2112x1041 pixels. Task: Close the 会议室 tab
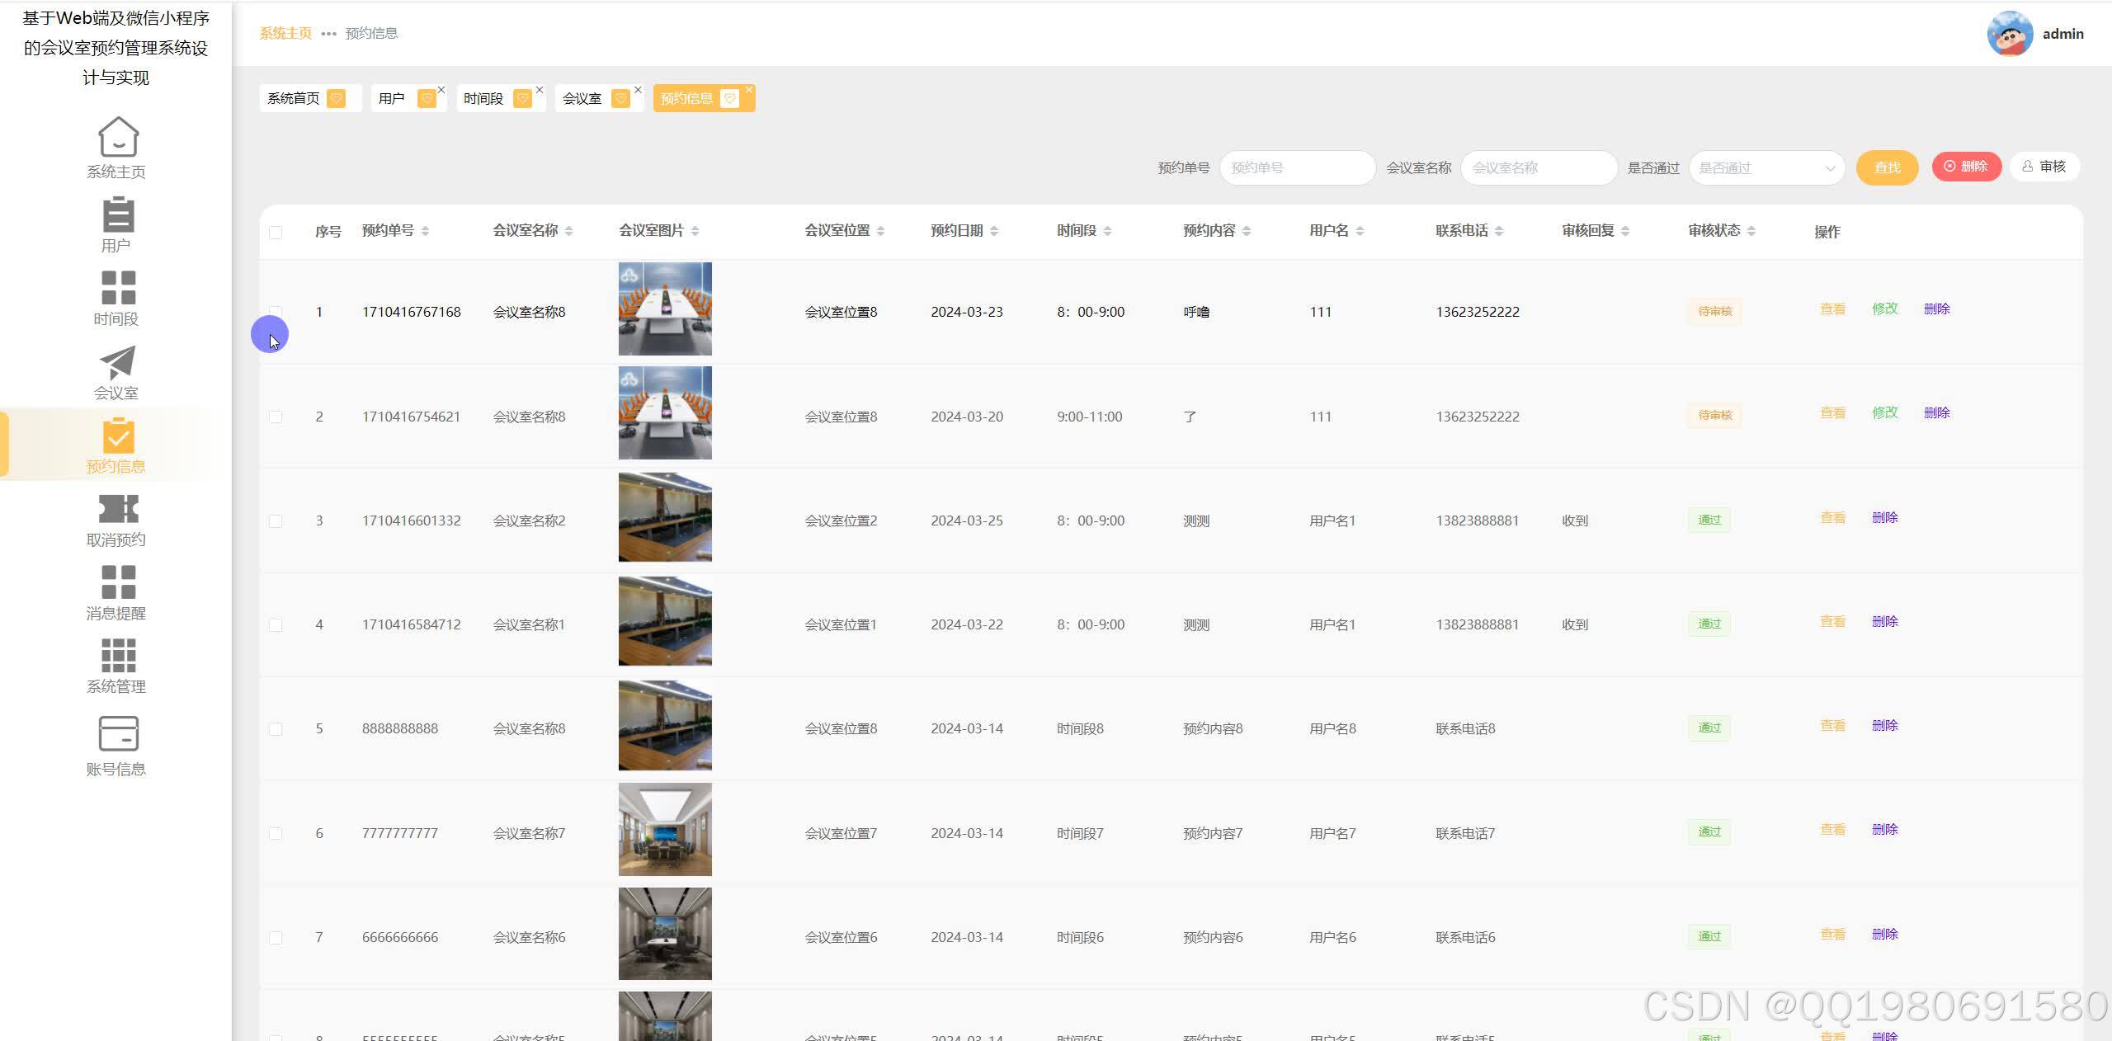638,90
